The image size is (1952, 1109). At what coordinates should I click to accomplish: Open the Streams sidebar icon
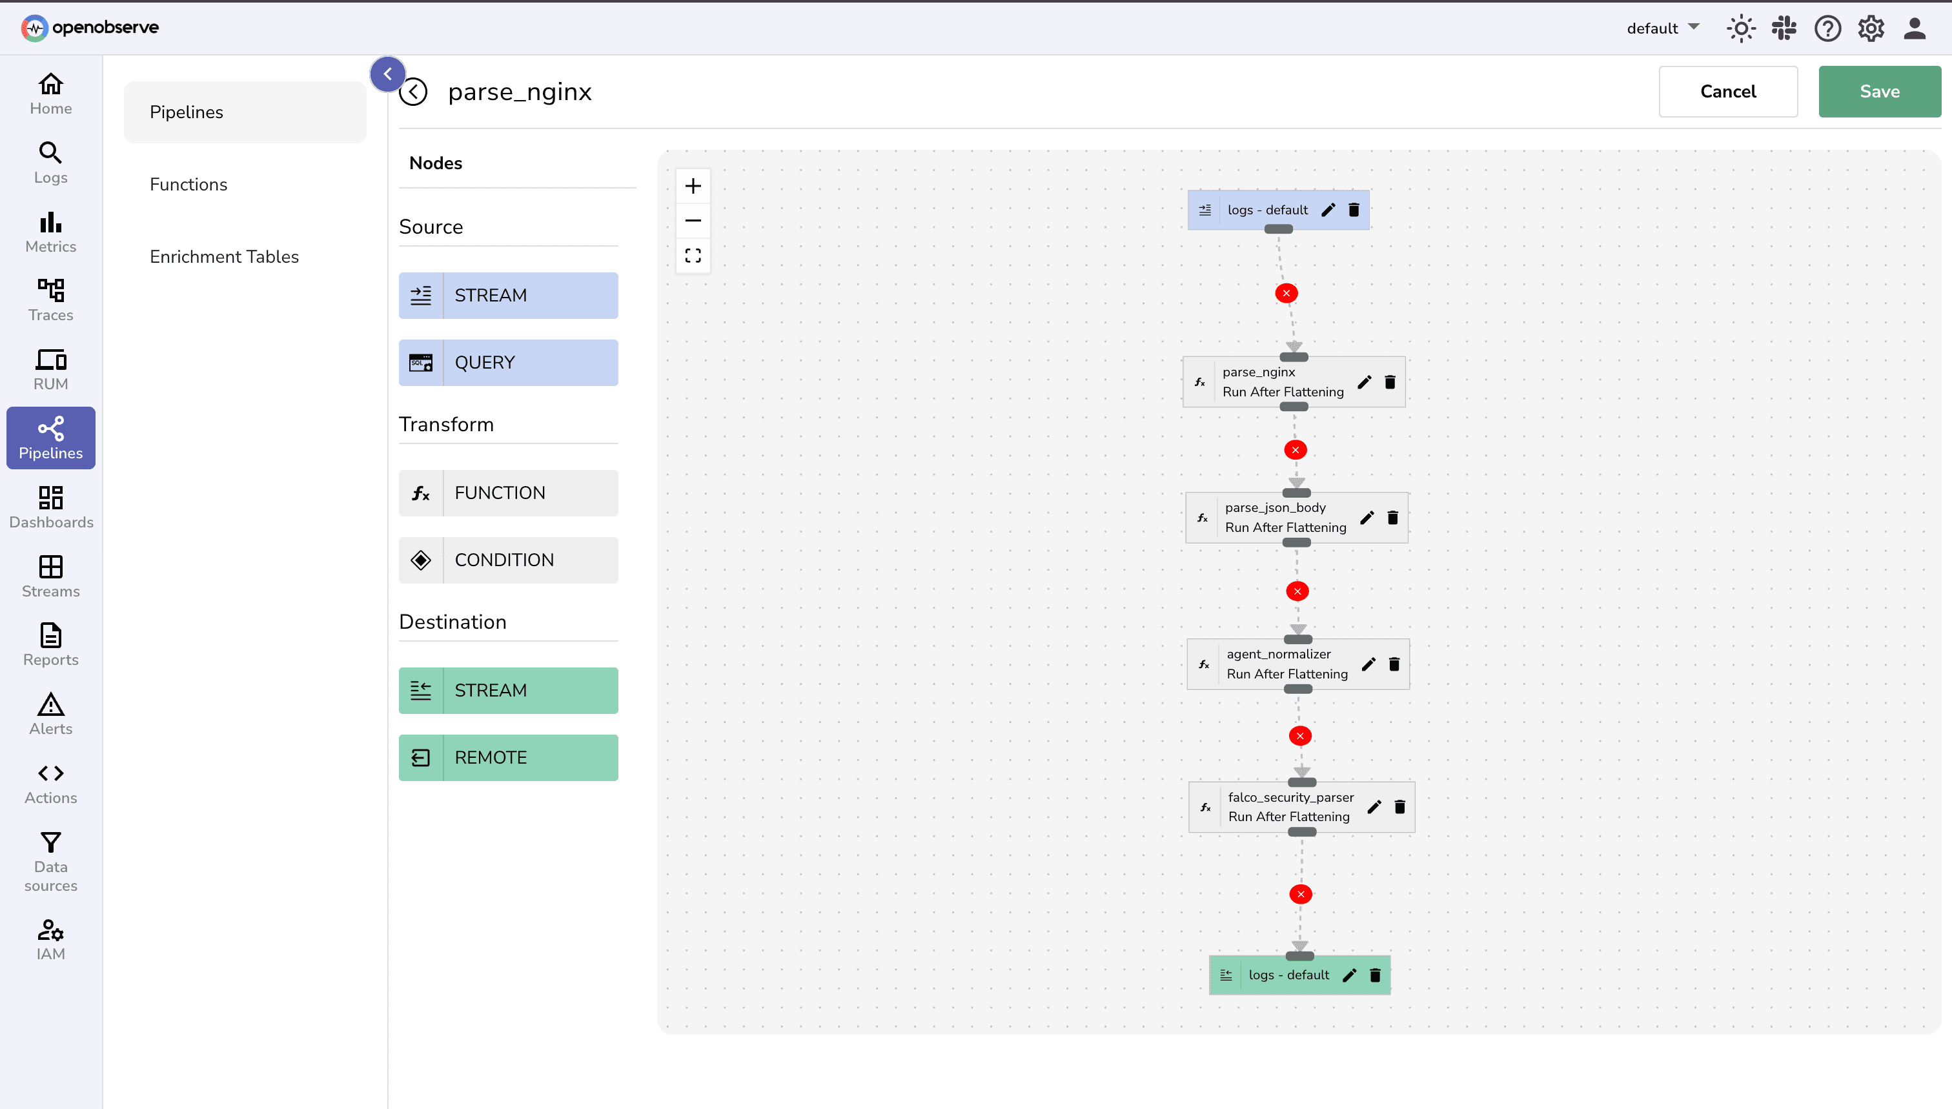[x=50, y=576]
